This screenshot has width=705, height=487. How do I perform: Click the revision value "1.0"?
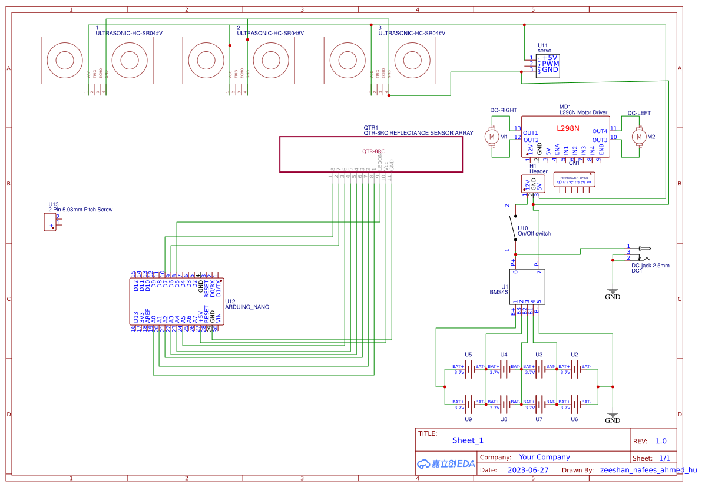[x=661, y=441]
